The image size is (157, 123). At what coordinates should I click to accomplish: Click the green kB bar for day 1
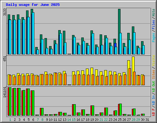[x=10, y=101]
